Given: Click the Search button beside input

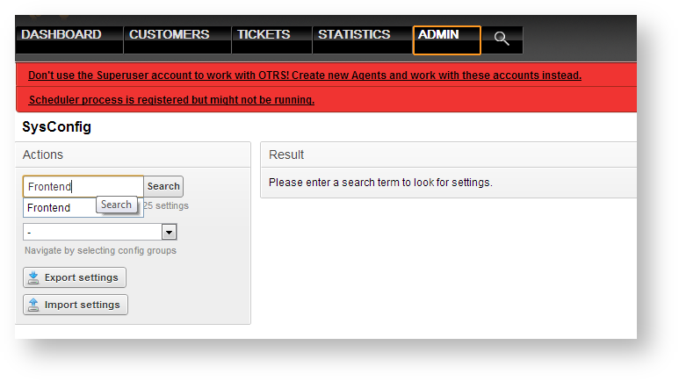Looking at the screenshot, I should pos(163,187).
